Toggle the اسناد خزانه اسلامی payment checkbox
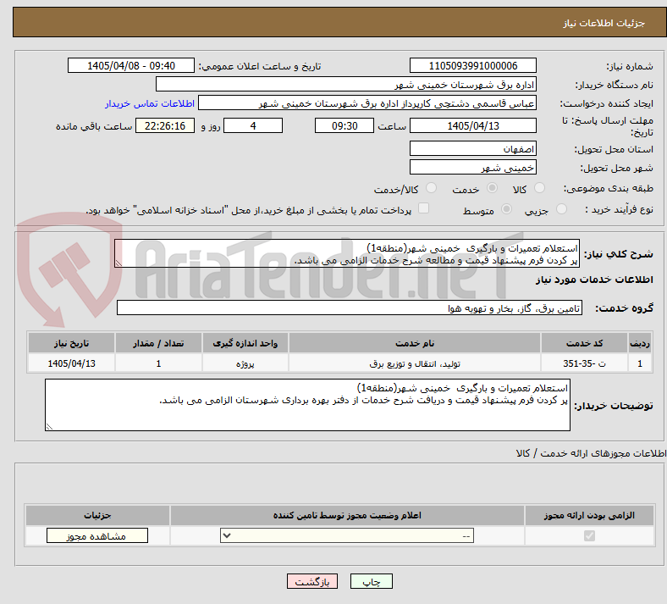Screen dimensions: 667x604 (x=423, y=208)
